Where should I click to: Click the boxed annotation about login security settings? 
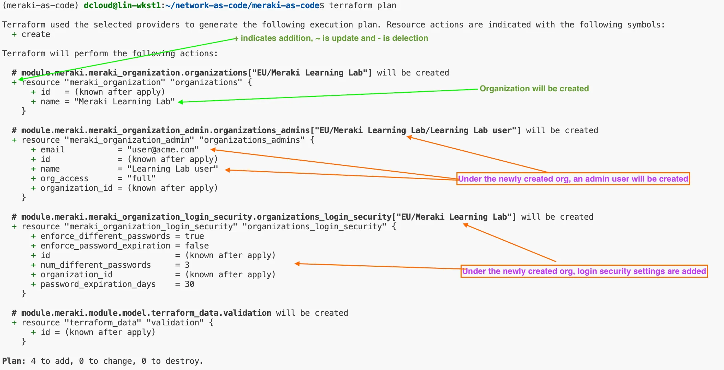[584, 271]
